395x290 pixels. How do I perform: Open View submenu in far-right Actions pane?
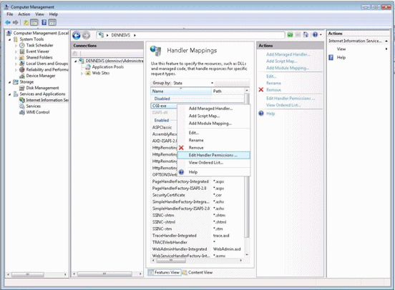(359, 49)
